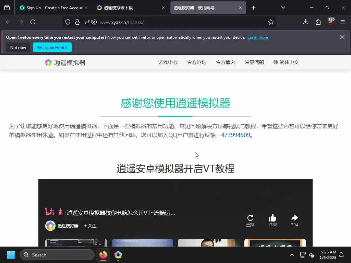
Task: Click the bilibili logo in video
Action: point(54,212)
